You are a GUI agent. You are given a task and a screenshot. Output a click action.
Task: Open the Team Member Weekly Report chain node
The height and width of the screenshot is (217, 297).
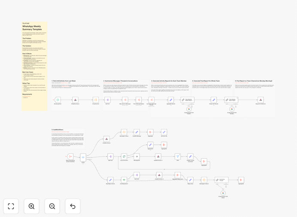point(187,100)
